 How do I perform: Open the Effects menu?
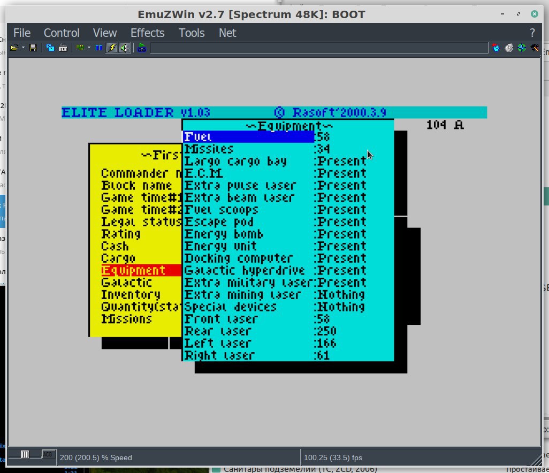(x=147, y=33)
